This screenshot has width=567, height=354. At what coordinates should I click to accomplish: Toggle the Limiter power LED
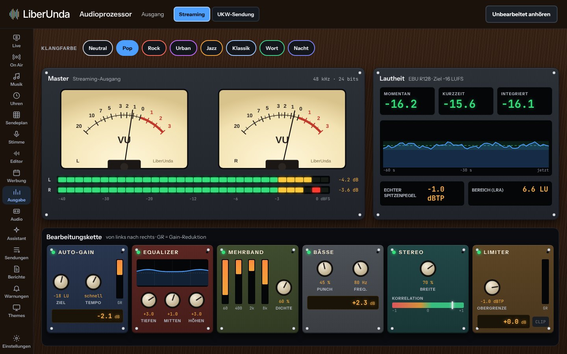tap(479, 252)
